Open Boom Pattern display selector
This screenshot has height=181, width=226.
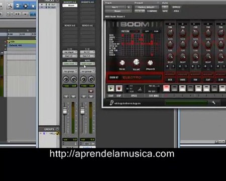(x=135, y=31)
